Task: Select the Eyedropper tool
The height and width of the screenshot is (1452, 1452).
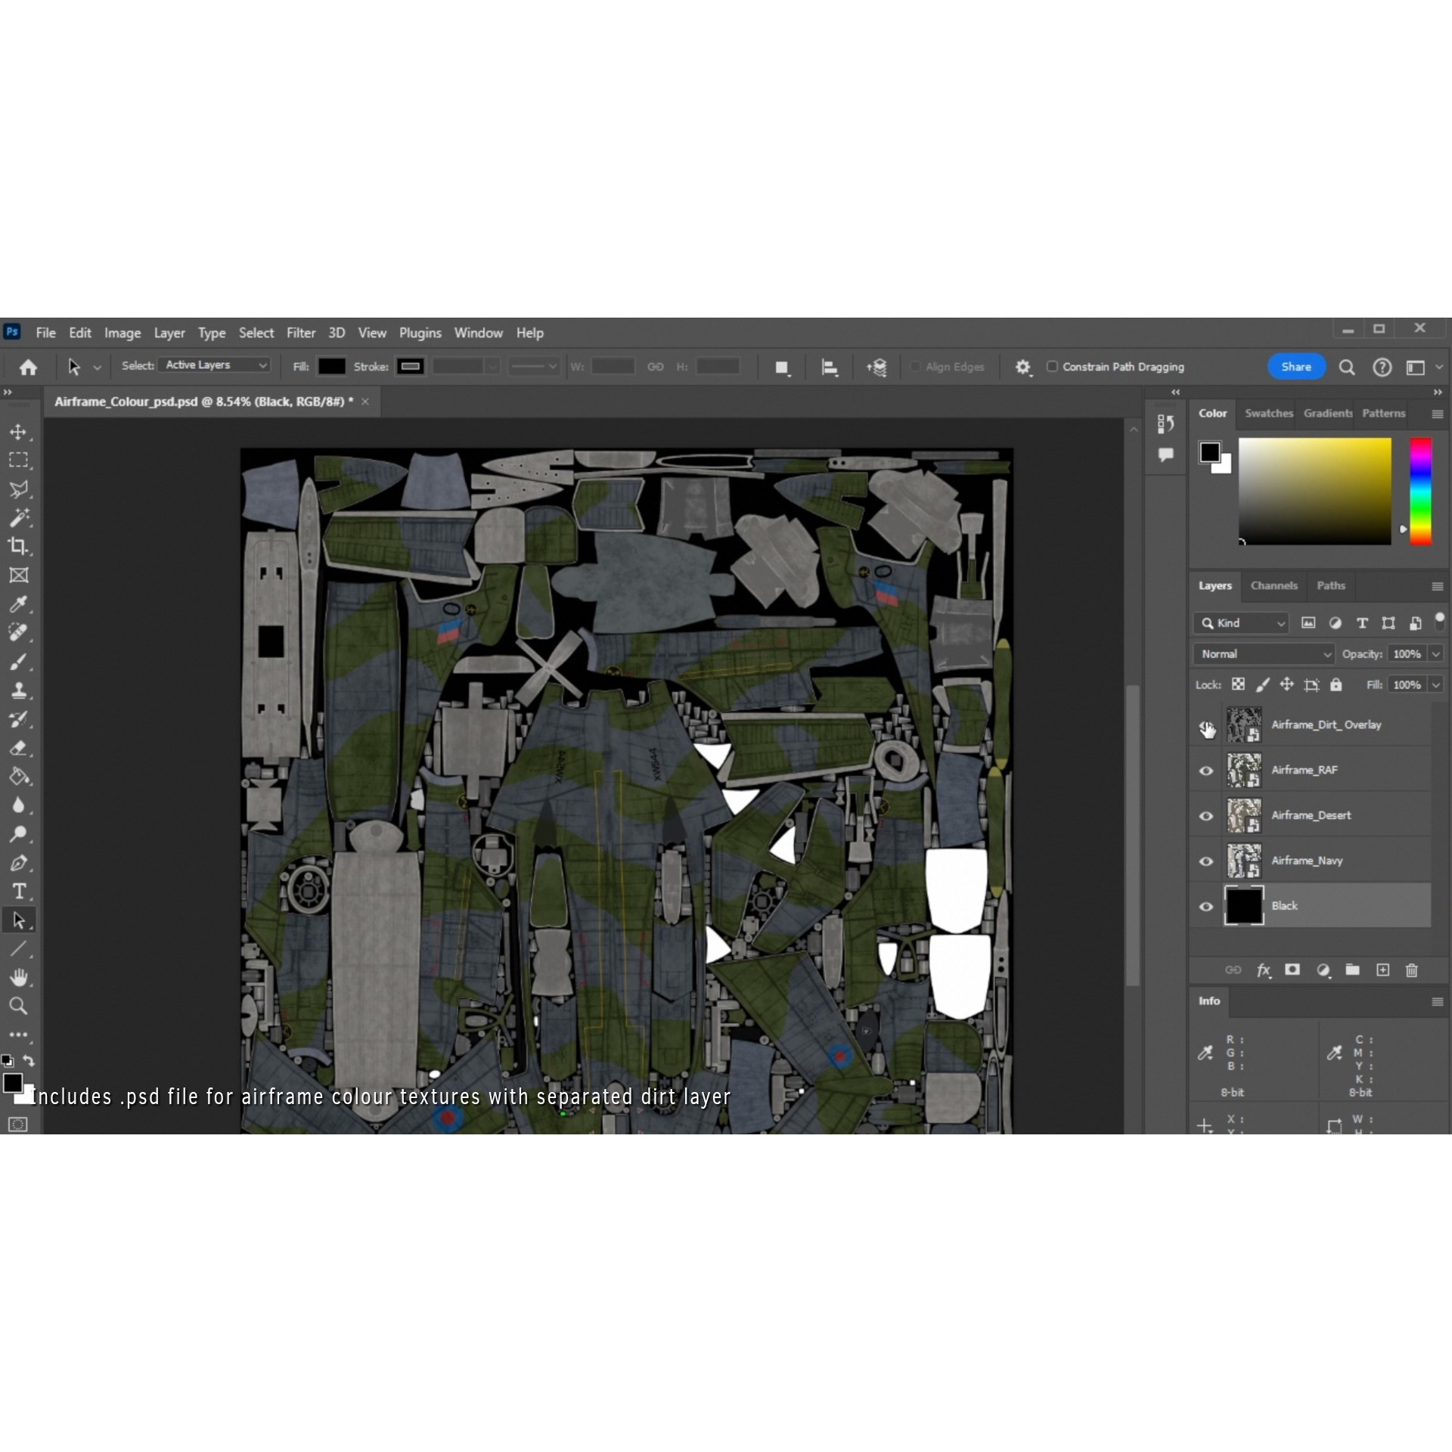Action: pyautogui.click(x=18, y=603)
